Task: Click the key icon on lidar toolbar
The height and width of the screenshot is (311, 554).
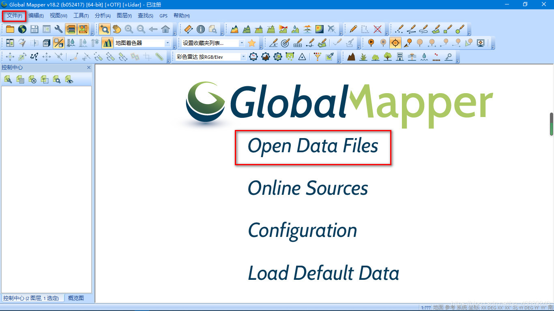Action: [x=449, y=57]
